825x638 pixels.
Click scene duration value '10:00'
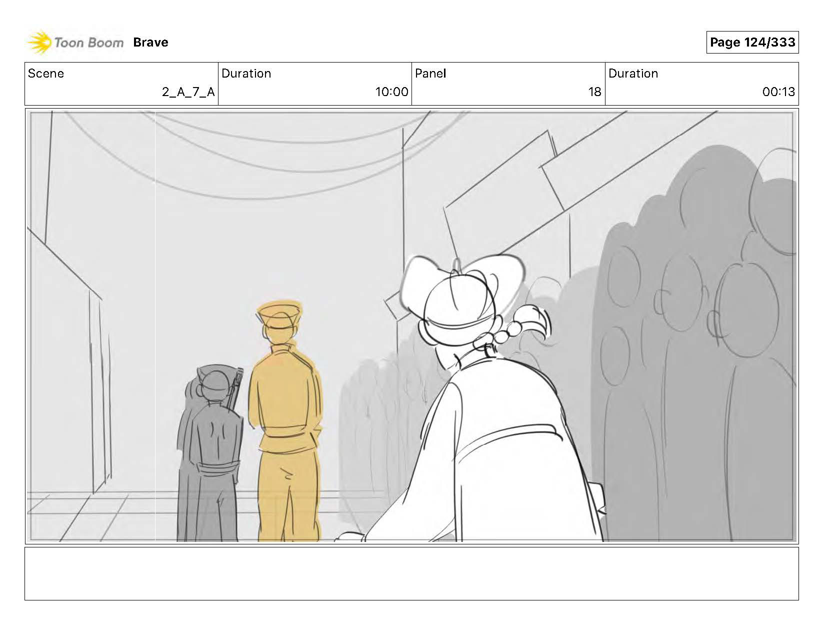pyautogui.click(x=391, y=92)
